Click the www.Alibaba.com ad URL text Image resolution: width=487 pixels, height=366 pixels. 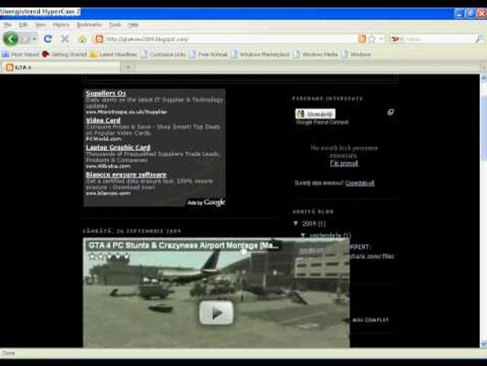tap(108, 166)
